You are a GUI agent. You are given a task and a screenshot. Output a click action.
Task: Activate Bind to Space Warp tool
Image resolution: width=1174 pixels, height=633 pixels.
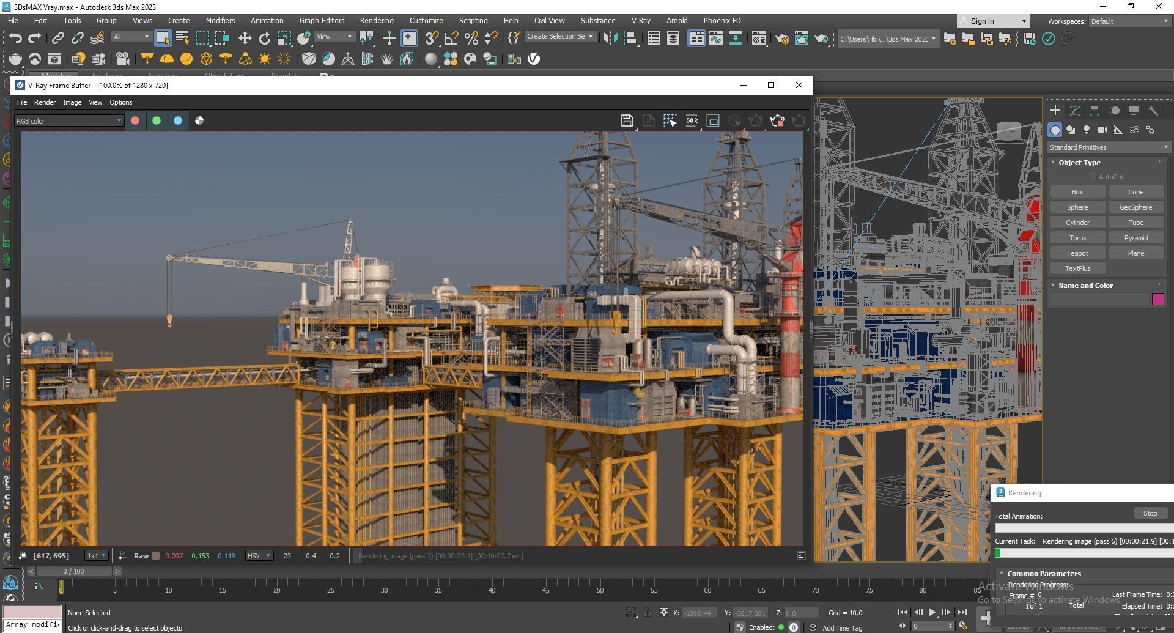click(x=97, y=39)
